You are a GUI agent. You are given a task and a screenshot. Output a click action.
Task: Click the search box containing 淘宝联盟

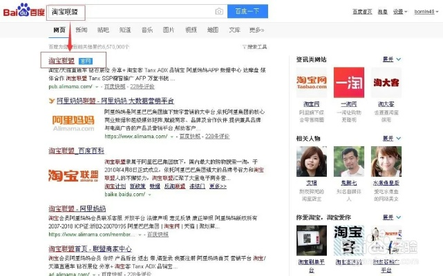point(137,11)
